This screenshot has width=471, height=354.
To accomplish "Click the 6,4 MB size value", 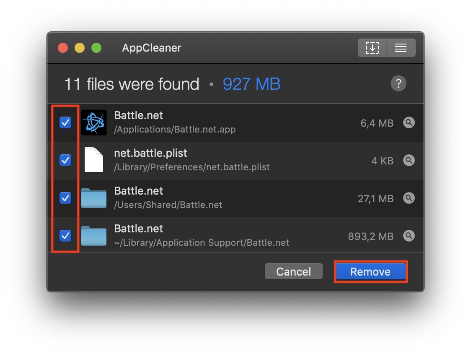I will coord(377,123).
